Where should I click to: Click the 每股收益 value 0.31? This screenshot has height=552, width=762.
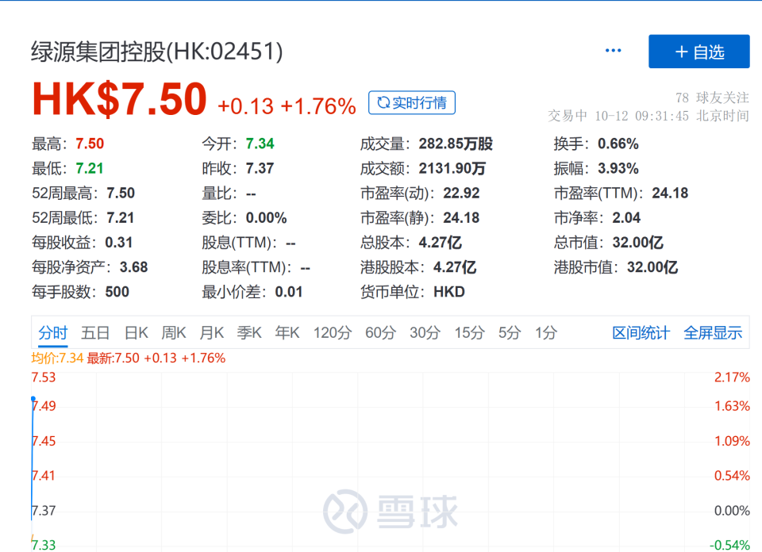118,242
